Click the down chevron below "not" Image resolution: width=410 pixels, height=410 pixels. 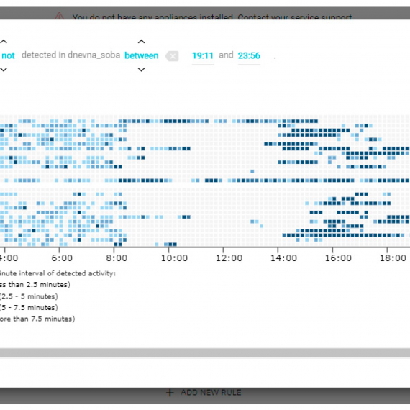pos(4,70)
